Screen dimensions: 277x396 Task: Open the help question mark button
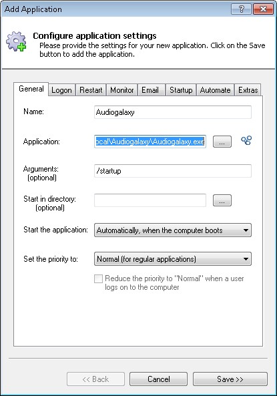pyautogui.click(x=241, y=9)
